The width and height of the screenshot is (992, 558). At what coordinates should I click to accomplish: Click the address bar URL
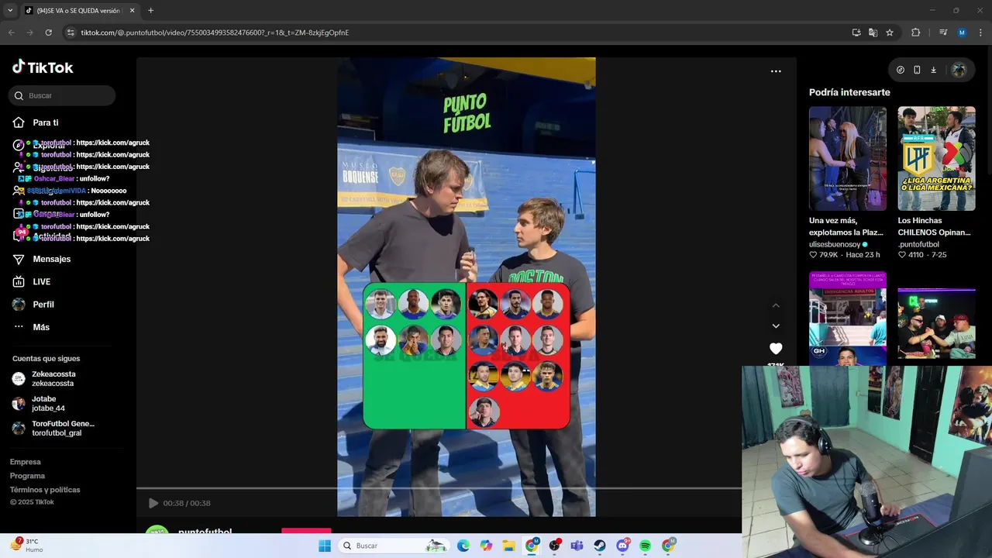coord(215,33)
